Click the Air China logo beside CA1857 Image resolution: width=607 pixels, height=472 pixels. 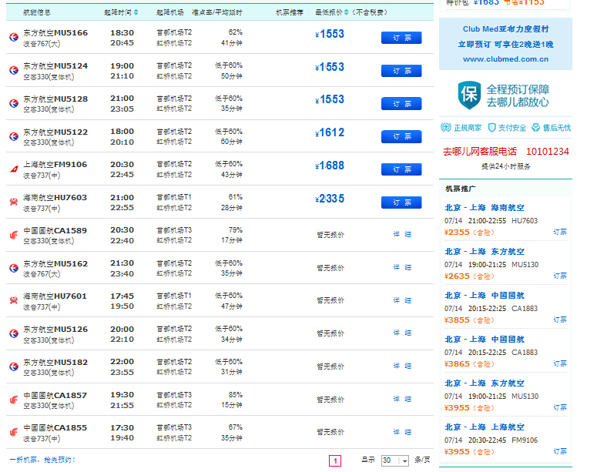[x=14, y=400]
